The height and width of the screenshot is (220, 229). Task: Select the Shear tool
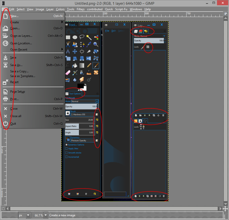[x=75, y=59]
